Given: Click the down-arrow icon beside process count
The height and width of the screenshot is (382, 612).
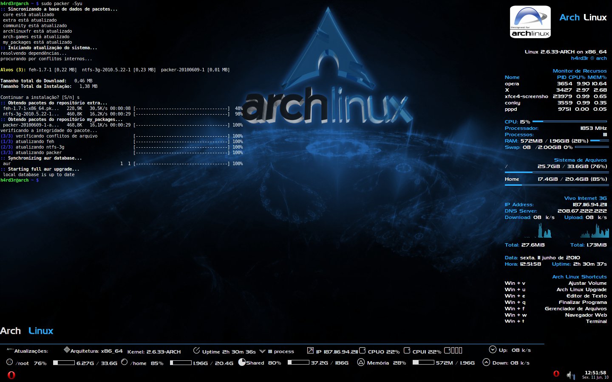Looking at the screenshot, I should [262, 351].
